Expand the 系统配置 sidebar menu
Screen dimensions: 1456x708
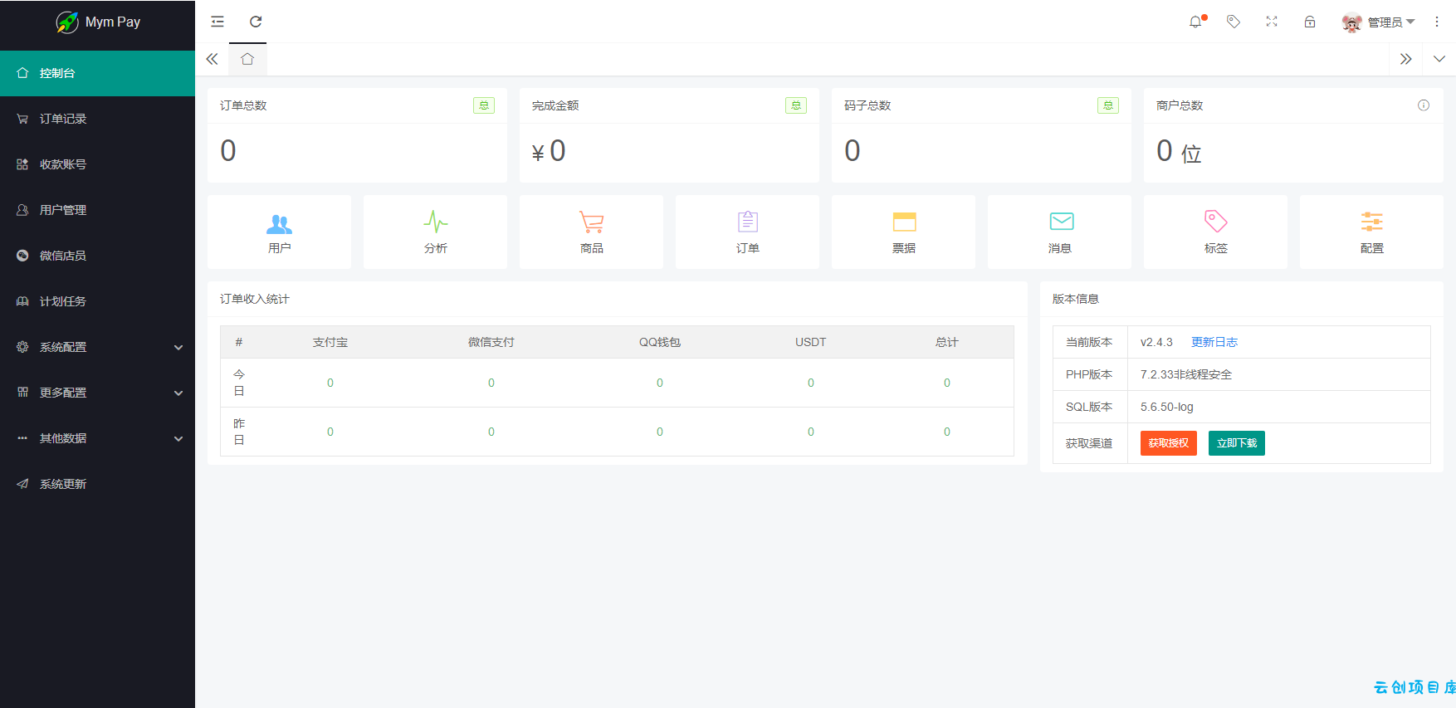[98, 347]
